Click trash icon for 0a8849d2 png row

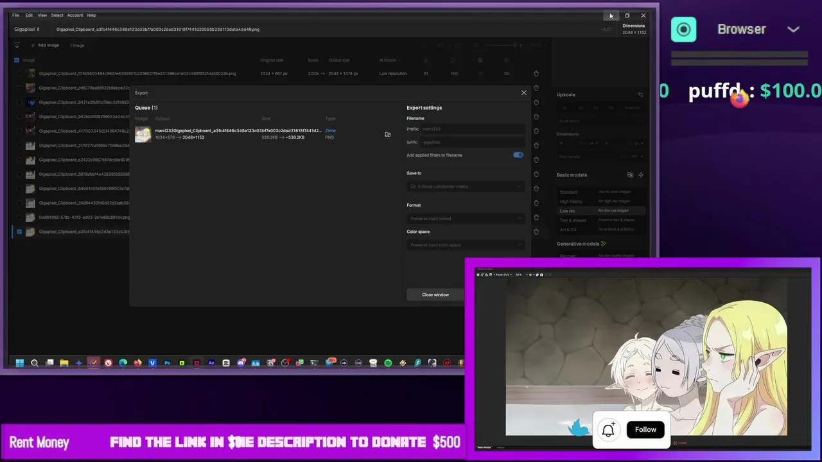[x=536, y=218]
